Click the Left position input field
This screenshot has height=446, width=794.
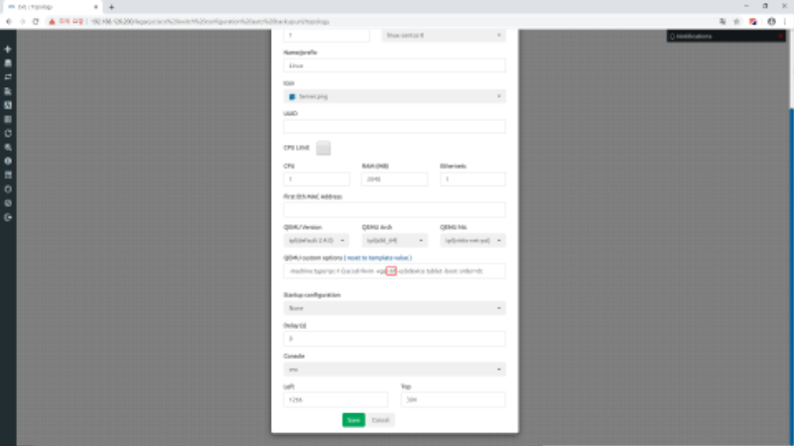[x=335, y=399]
